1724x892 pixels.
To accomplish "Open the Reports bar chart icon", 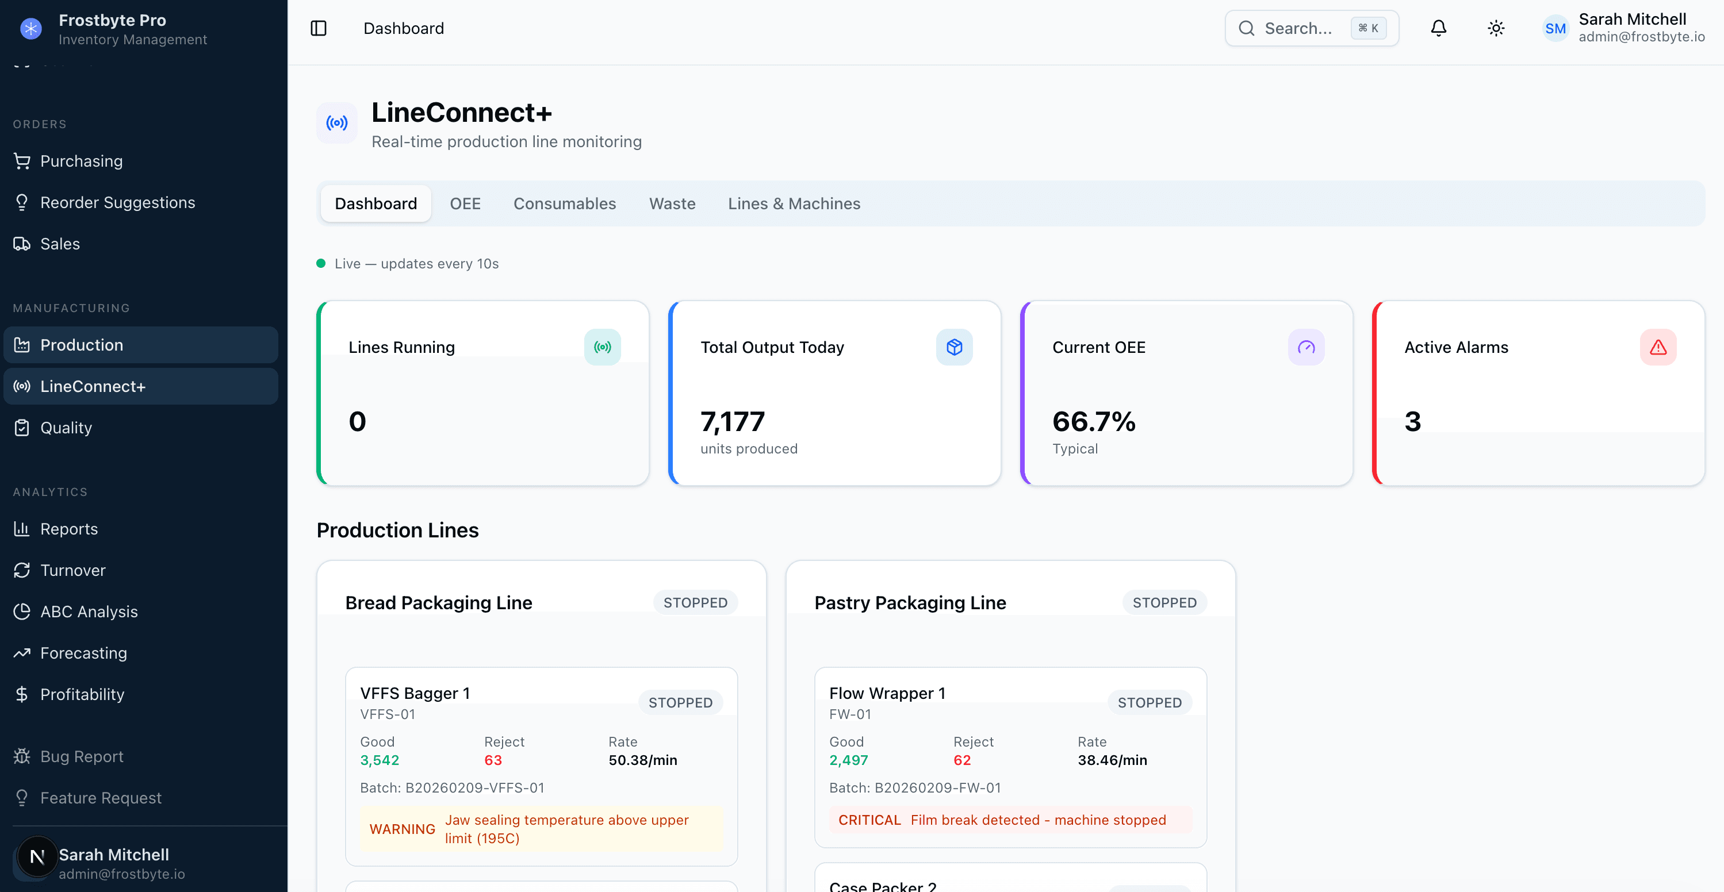I will [22, 528].
